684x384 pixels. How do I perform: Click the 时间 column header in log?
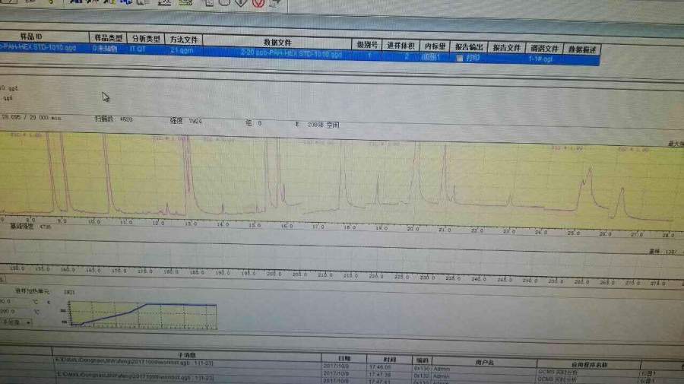coord(389,360)
